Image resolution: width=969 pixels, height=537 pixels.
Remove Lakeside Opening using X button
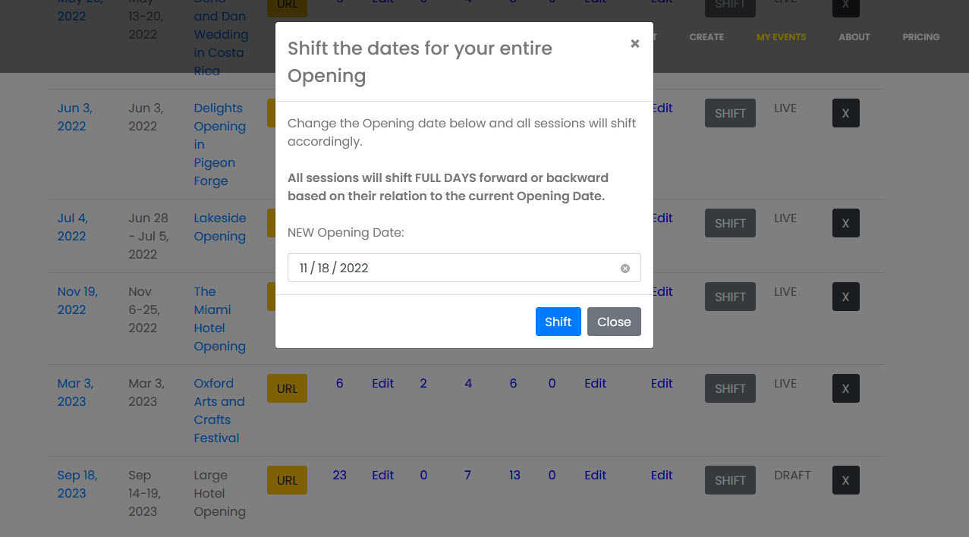coord(845,223)
